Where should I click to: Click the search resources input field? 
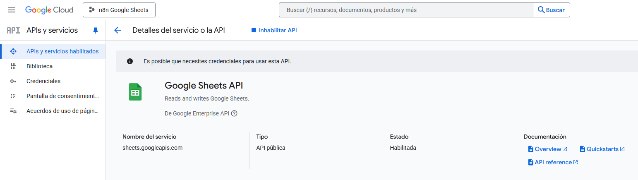point(405,10)
